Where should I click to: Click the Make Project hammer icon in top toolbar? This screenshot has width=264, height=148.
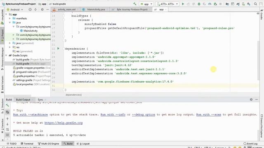pos(135,4)
